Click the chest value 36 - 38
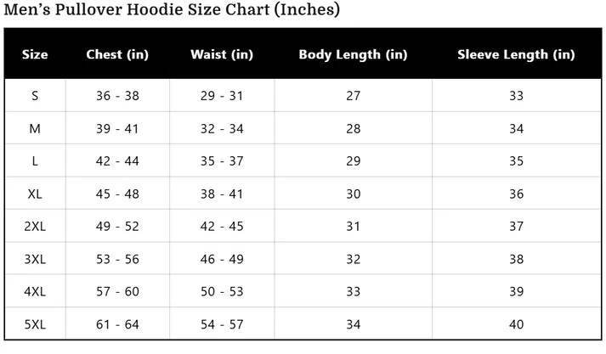 coord(117,96)
